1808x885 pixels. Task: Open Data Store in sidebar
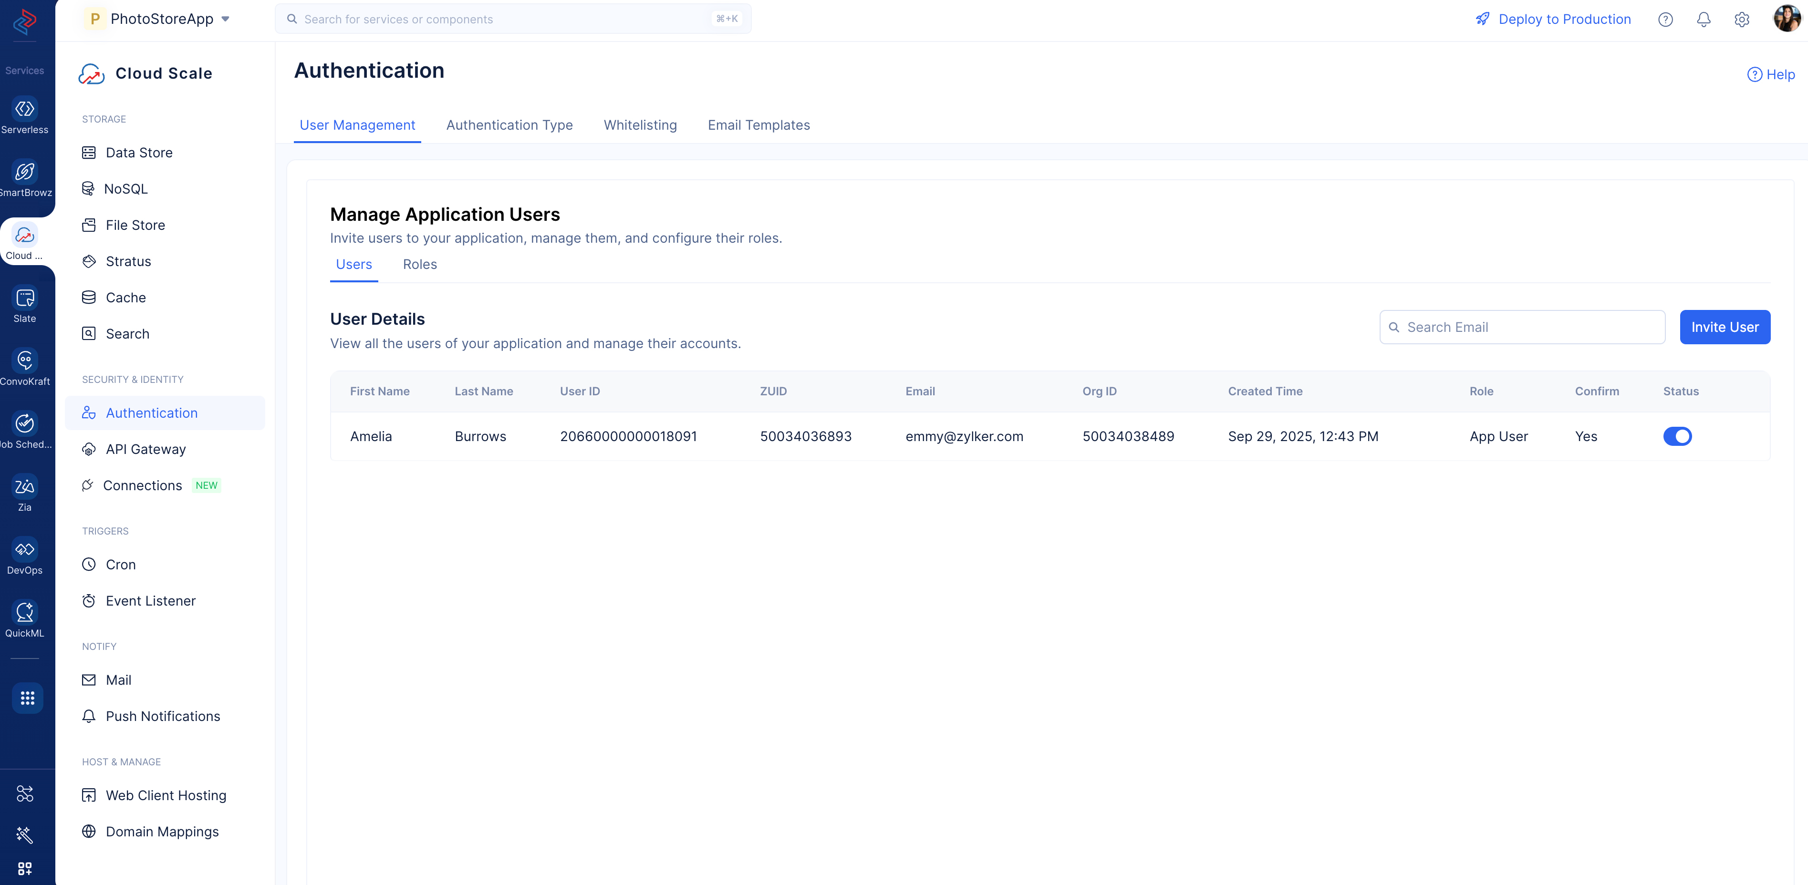[139, 152]
